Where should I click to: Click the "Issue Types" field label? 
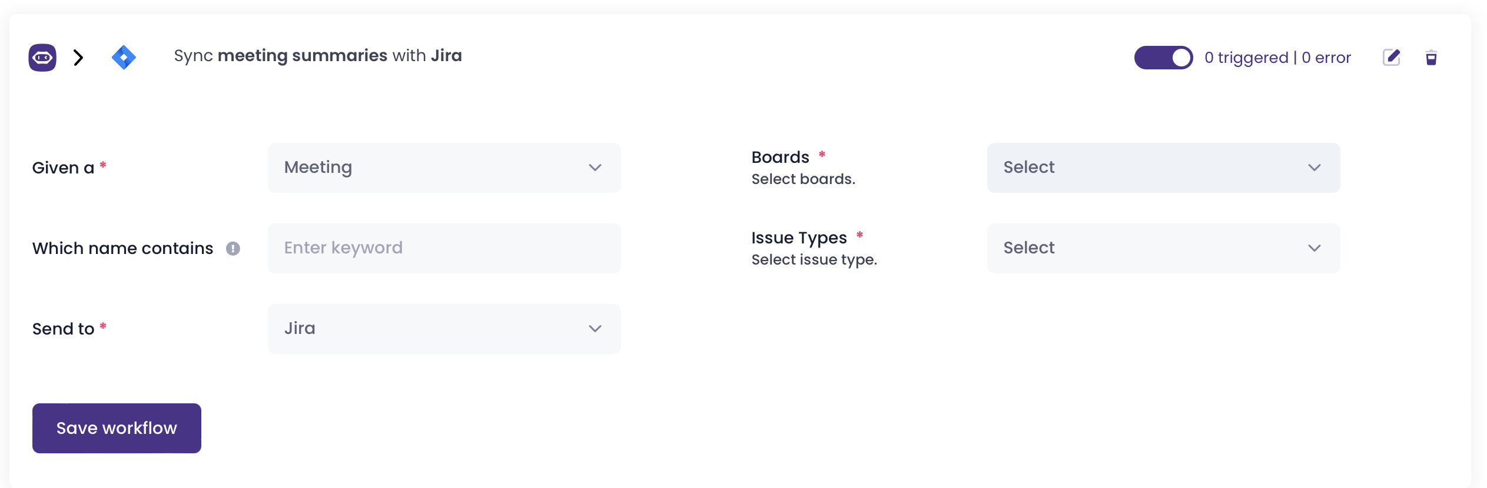(799, 238)
